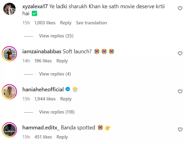Image resolution: width=184 pixels, height=144 pixels.
Task: Click the 14h timestamp on iamzainababbas's comment
Action: pyautogui.click(x=26, y=61)
